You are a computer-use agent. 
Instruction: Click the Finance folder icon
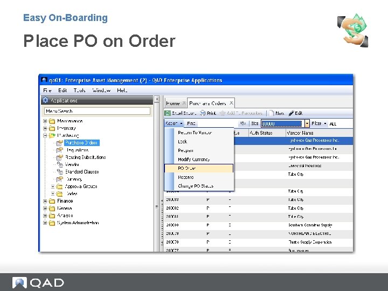click(x=52, y=201)
